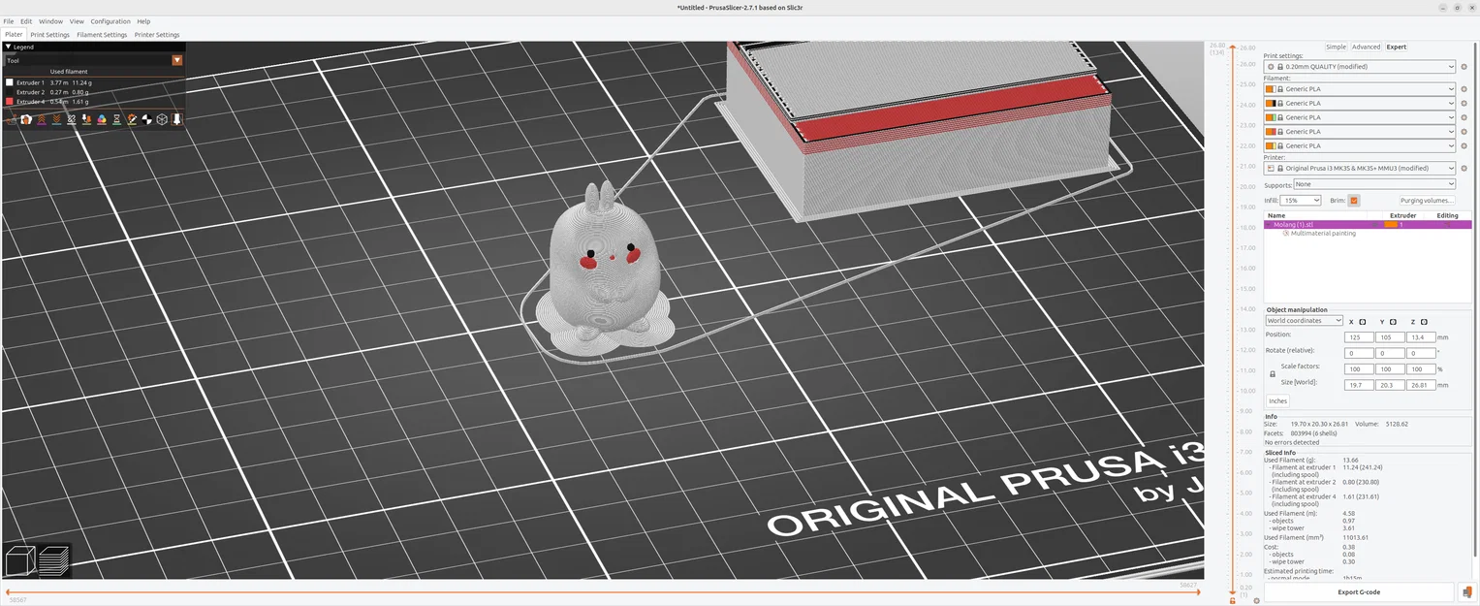Open Purging volumes dialog
The height and width of the screenshot is (606, 1480).
(x=1427, y=200)
